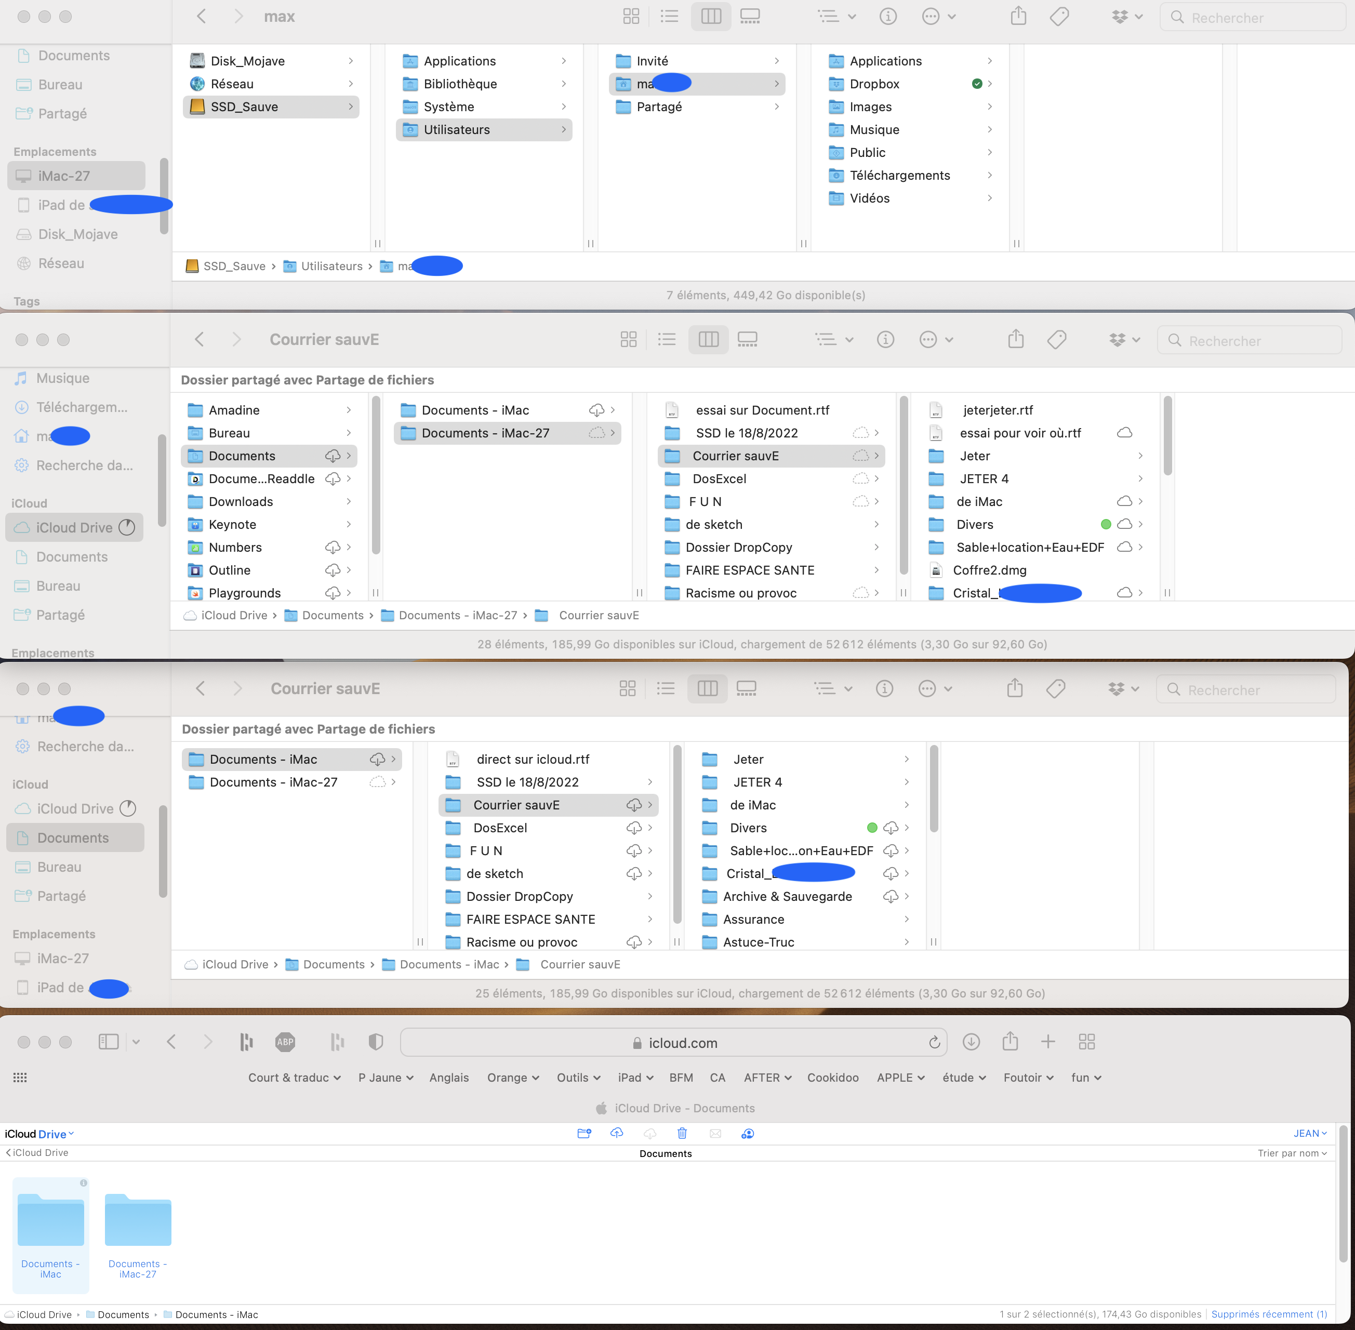Image resolution: width=1355 pixels, height=1330 pixels.
Task: Open the AdBlock Plus extension icon
Action: 285,1042
